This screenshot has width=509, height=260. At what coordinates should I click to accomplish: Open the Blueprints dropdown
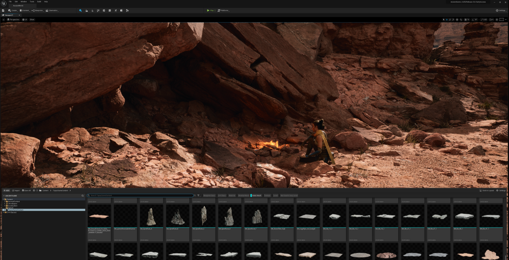[37, 10]
